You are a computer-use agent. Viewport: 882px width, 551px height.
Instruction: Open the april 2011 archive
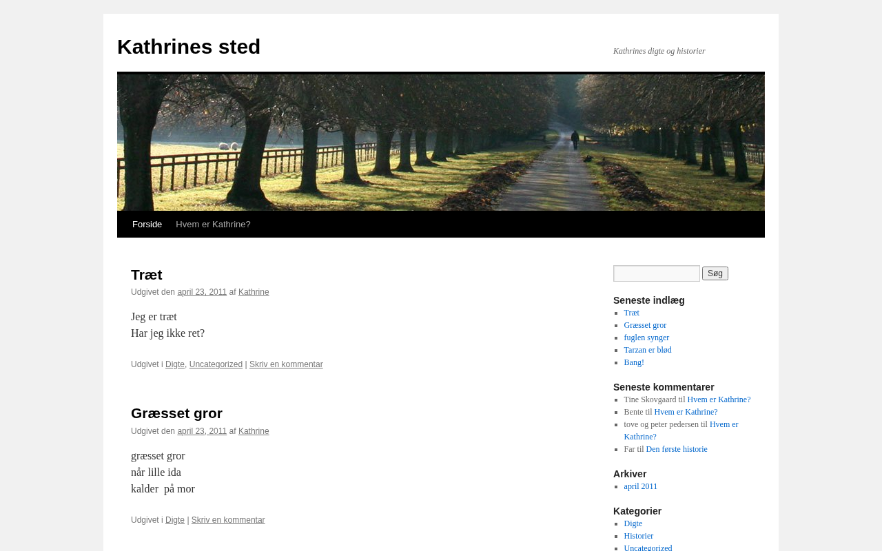click(x=641, y=486)
